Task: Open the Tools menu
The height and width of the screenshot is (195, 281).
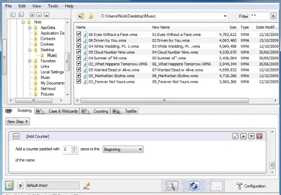Action: point(53,6)
